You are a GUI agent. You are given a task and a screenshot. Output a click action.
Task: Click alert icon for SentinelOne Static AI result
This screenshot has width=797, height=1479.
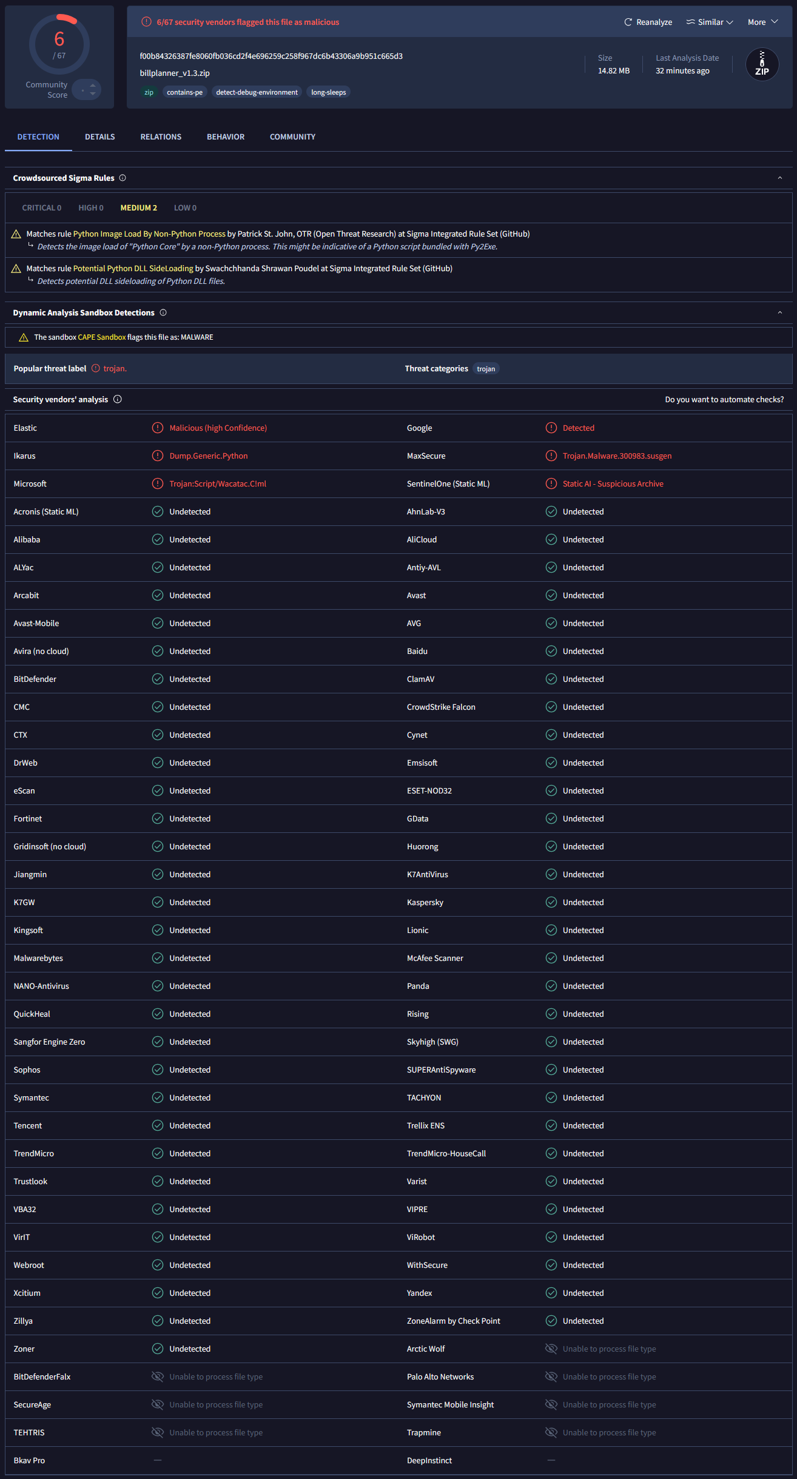tap(551, 483)
